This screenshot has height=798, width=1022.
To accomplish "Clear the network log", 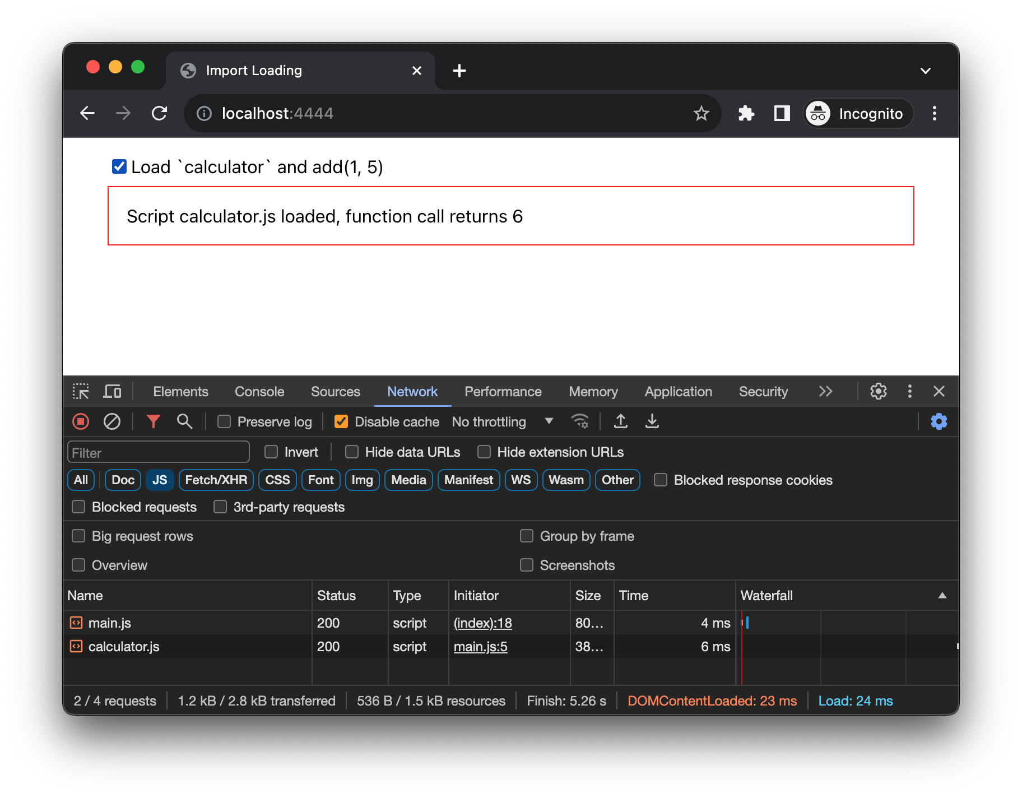I will [x=112, y=421].
